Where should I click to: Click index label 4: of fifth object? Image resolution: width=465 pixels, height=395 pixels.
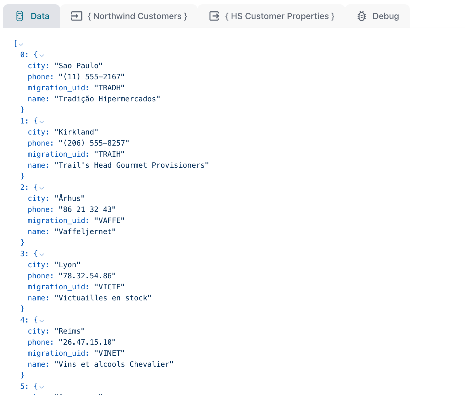point(25,320)
